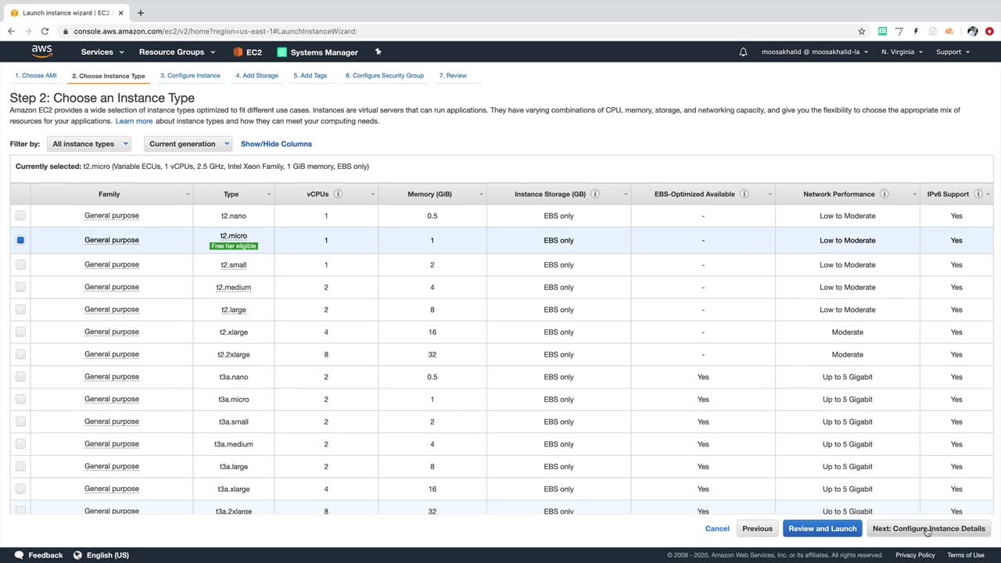Select the t2.large instance checkbox

point(20,310)
